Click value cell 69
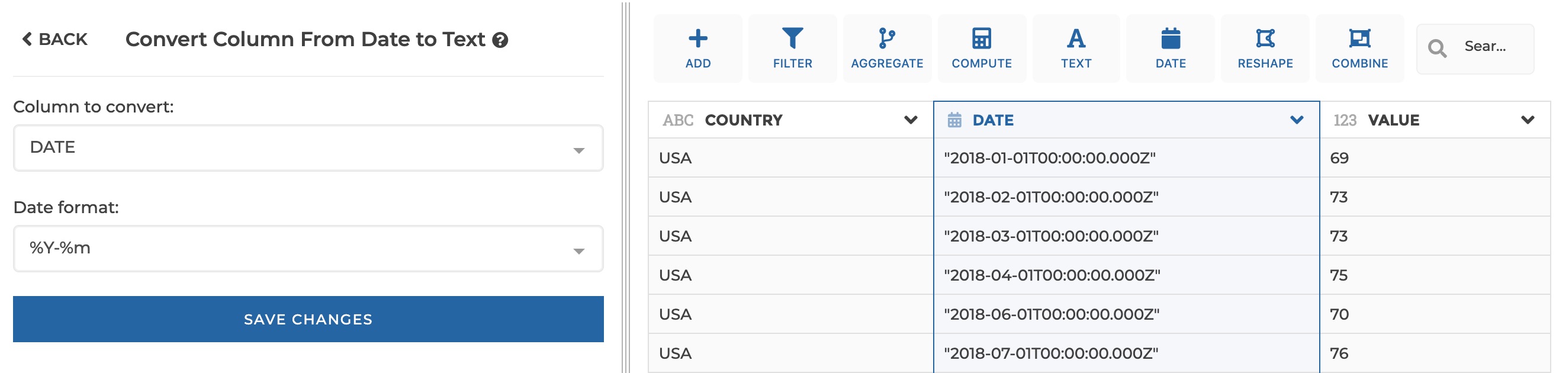1556x373 pixels. click(1435, 157)
